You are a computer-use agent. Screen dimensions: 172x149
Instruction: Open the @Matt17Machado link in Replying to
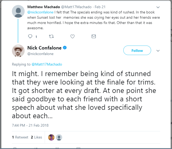[47, 64]
